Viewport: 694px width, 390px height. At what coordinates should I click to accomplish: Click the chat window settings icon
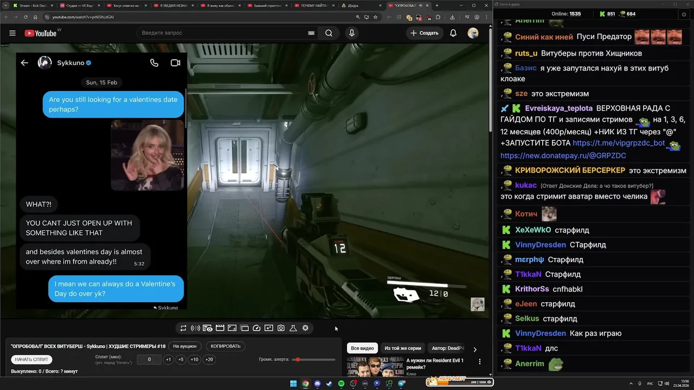pyautogui.click(x=684, y=14)
